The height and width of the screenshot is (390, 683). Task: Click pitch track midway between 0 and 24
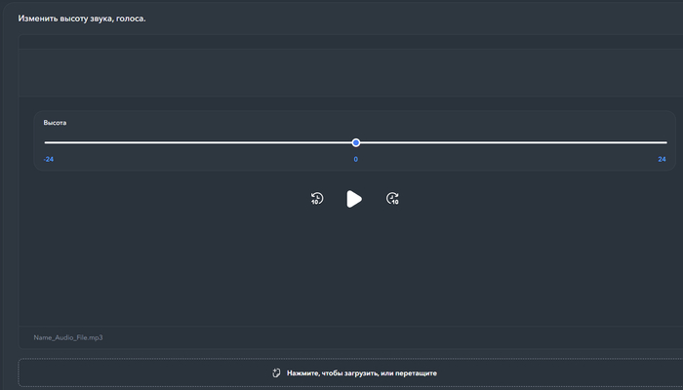pos(511,142)
